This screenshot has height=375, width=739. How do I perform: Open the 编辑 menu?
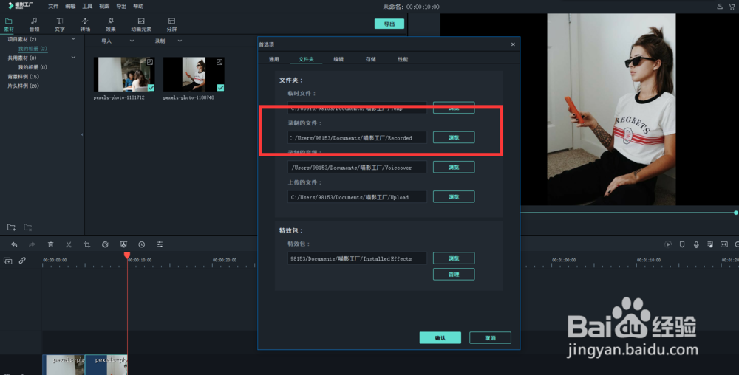pos(70,6)
